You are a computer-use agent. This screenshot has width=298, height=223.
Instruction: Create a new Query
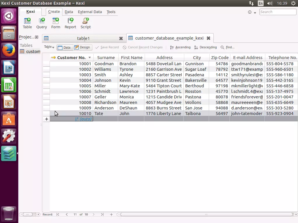point(41,23)
